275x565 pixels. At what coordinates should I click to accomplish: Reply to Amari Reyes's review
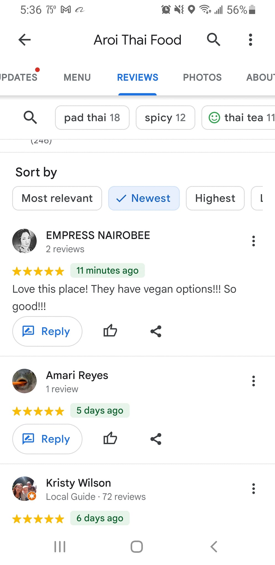click(47, 439)
